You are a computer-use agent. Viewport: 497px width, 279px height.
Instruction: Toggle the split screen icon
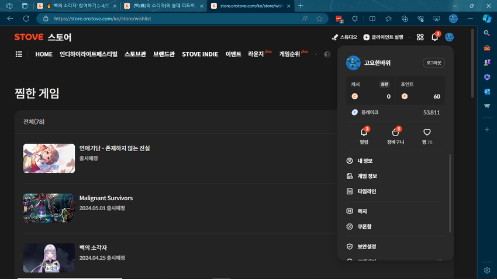coord(372,19)
